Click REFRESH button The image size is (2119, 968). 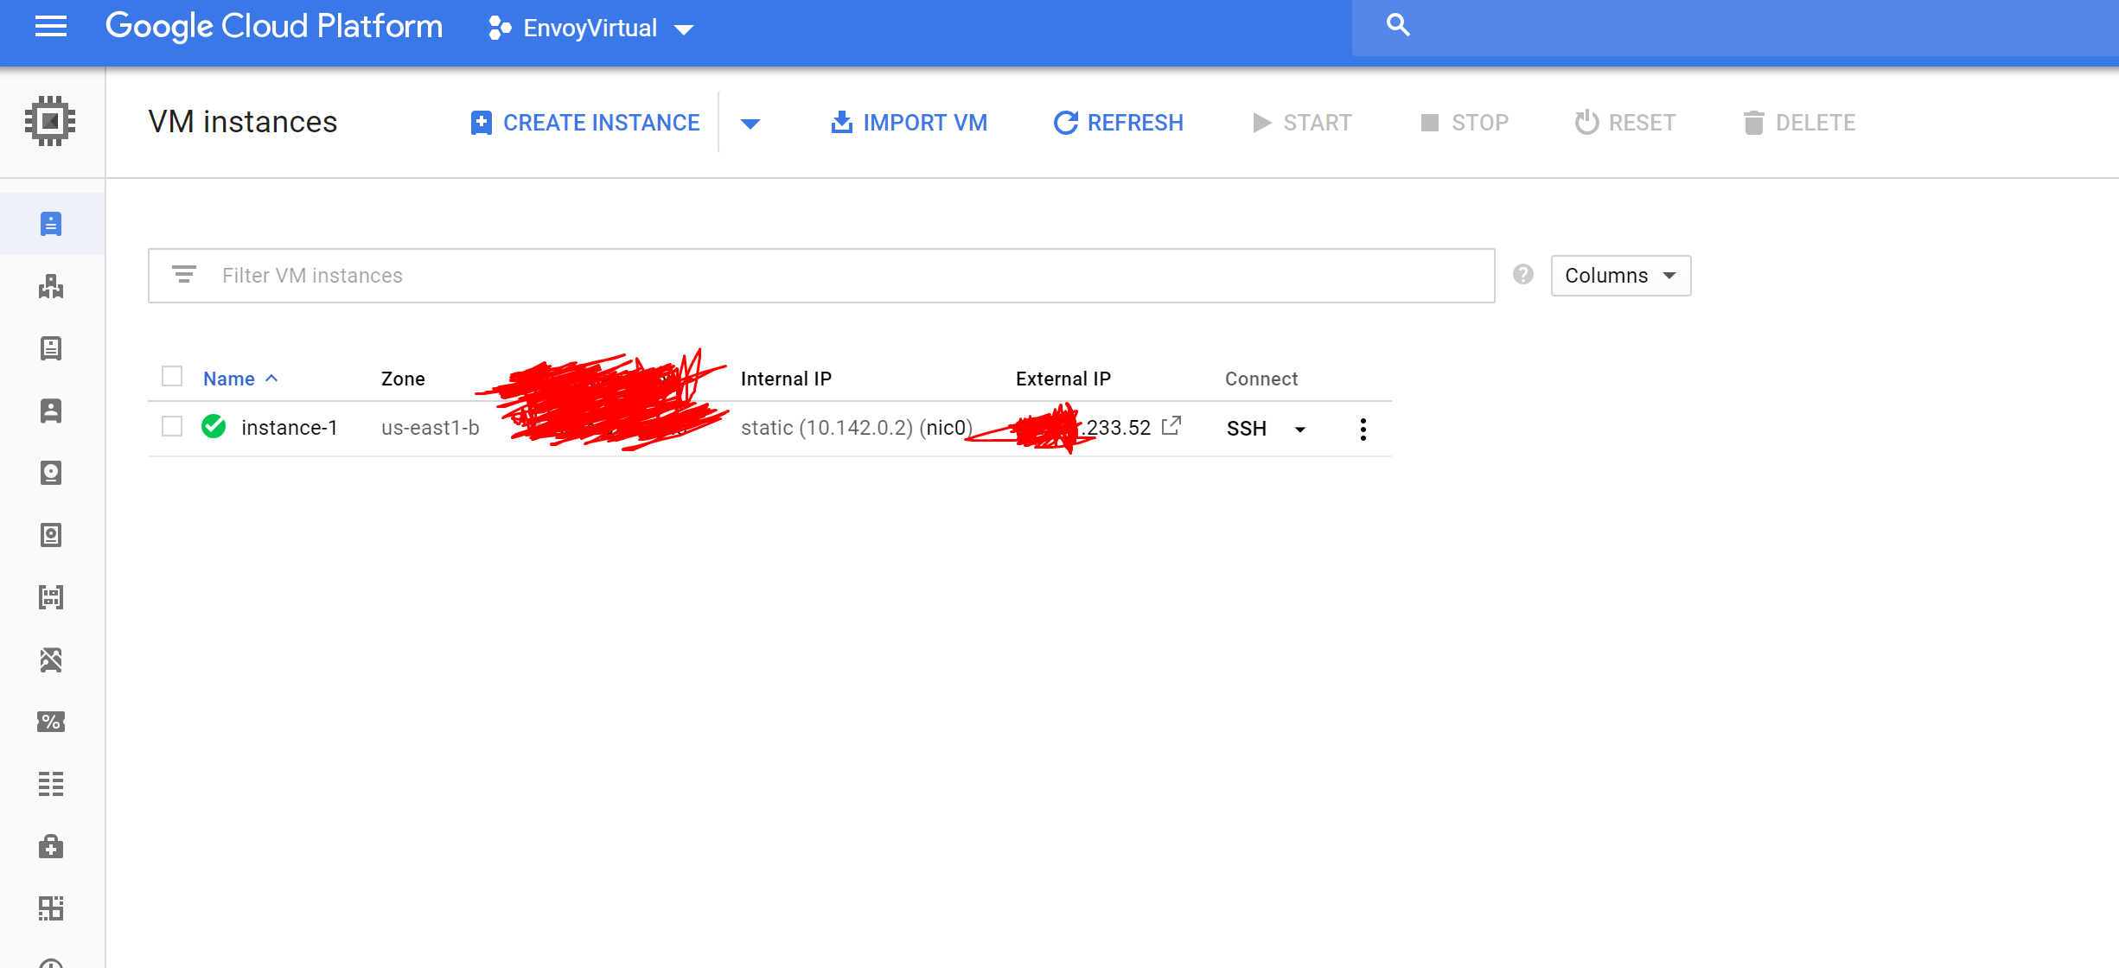coord(1118,123)
